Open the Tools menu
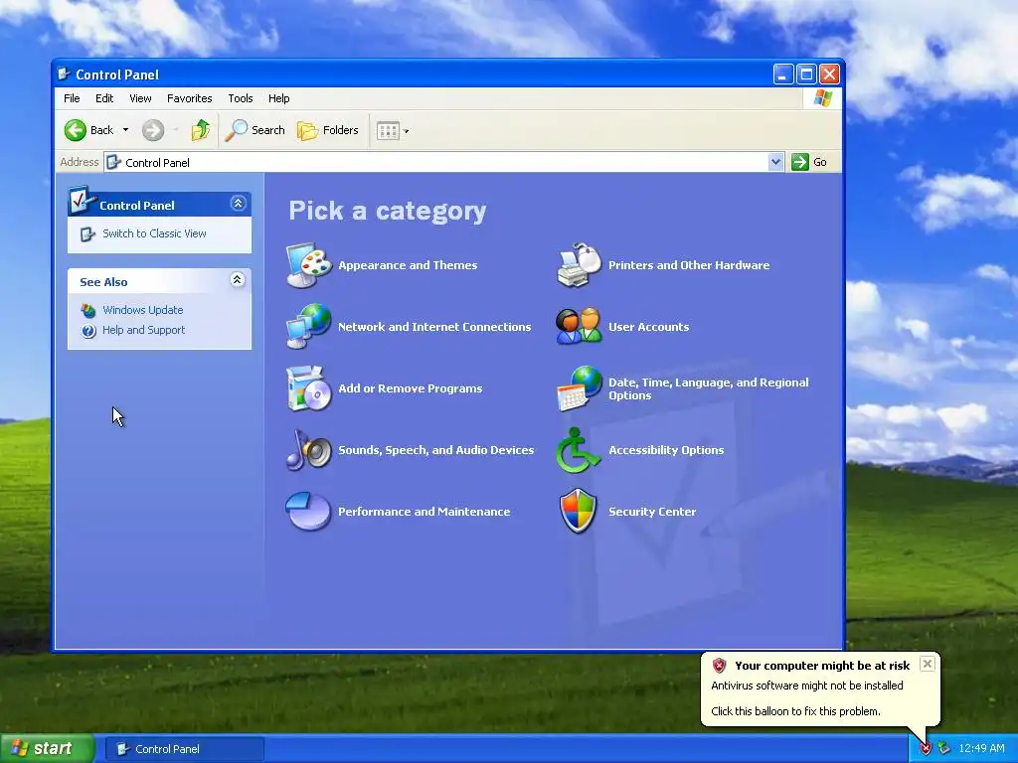Viewport: 1018px width, 763px height. tap(241, 98)
